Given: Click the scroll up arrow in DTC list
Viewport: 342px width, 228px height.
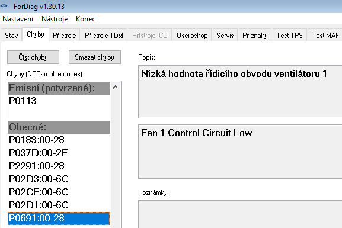Looking at the screenshot, I should pos(116,88).
